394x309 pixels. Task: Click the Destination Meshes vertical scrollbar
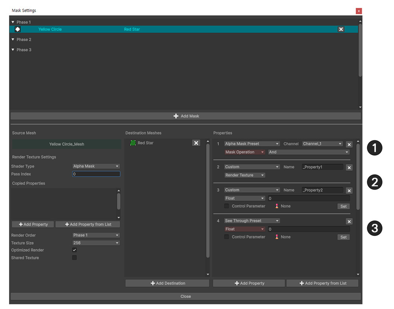(208, 201)
